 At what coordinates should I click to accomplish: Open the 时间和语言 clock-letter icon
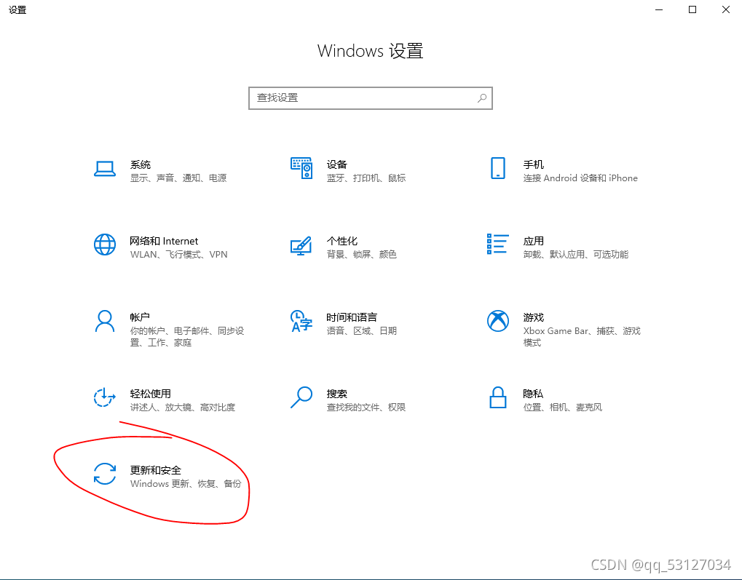301,321
